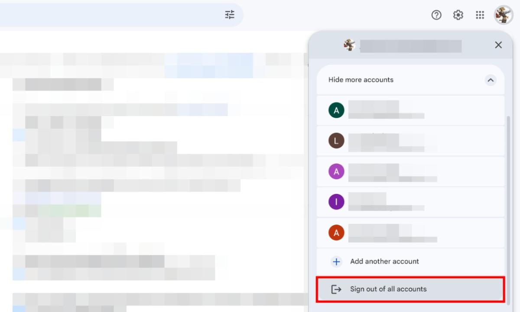520x312 pixels.
Task: Click Sign out of all accounts
Action: 388,289
